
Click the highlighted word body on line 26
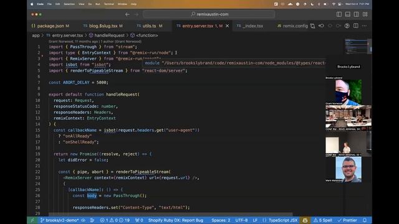click(x=92, y=195)
